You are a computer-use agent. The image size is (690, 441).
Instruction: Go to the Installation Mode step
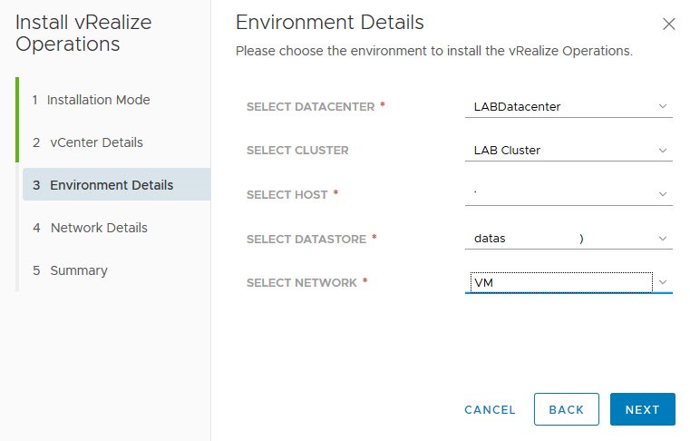[x=98, y=100]
